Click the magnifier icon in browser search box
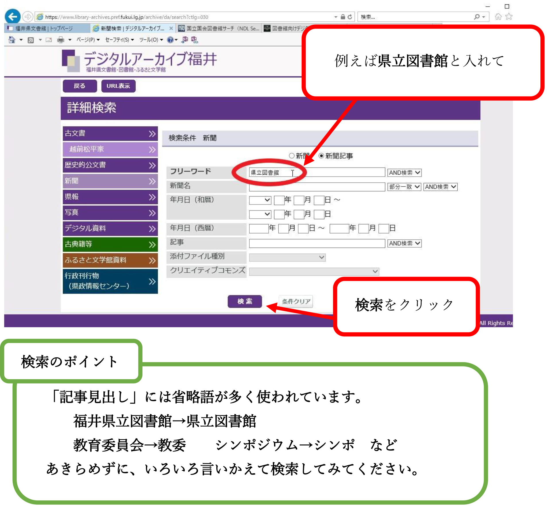 [x=477, y=17]
